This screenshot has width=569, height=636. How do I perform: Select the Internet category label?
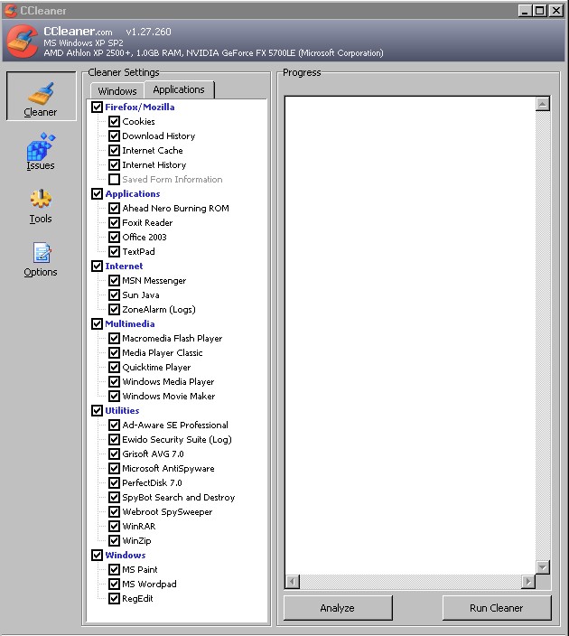(x=124, y=267)
